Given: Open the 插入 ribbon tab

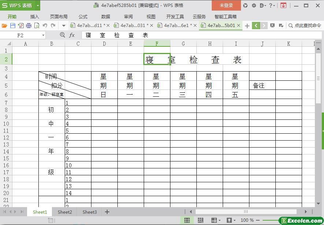Looking at the screenshot, I should click(x=35, y=16).
